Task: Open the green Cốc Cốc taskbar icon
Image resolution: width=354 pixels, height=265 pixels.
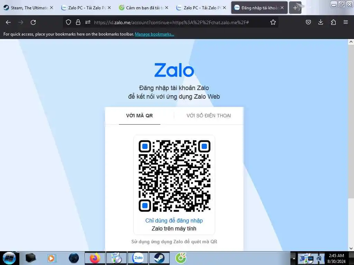Action: coord(181,258)
